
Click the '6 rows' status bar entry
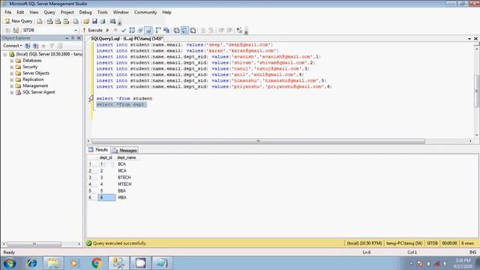[467, 243]
